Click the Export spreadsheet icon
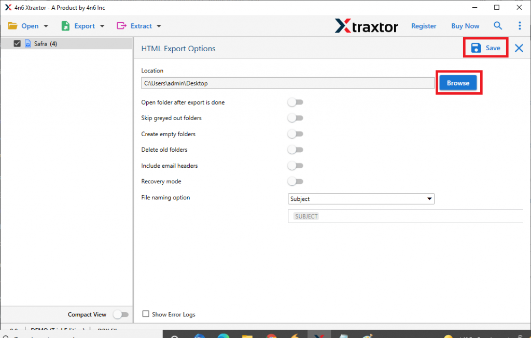This screenshot has width=531, height=338. tap(65, 25)
